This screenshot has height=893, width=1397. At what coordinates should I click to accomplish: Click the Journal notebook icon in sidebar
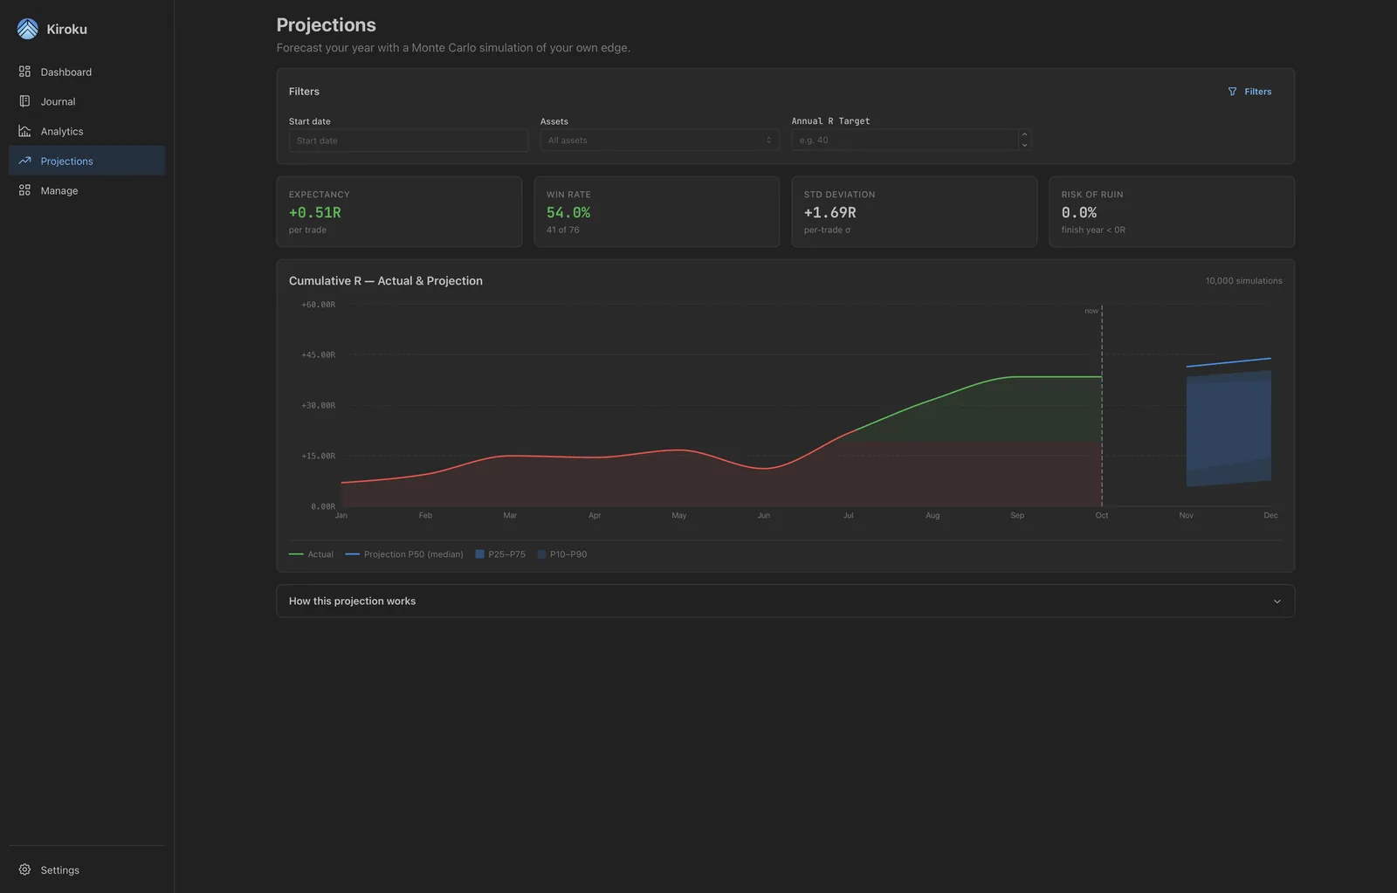pos(24,101)
